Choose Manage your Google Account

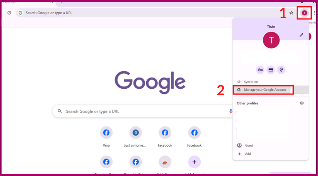(x=270, y=90)
